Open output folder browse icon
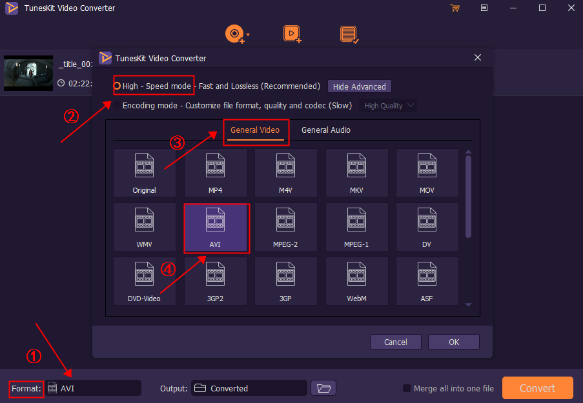Image resolution: width=583 pixels, height=403 pixels. [323, 388]
